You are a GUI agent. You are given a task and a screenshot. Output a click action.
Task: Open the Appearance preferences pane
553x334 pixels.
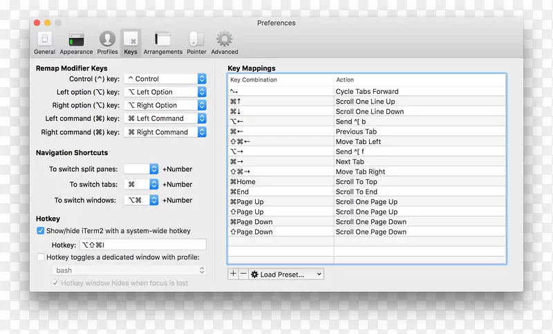tap(76, 42)
